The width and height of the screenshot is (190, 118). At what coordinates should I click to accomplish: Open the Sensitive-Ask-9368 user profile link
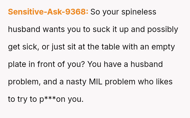pos(48,12)
